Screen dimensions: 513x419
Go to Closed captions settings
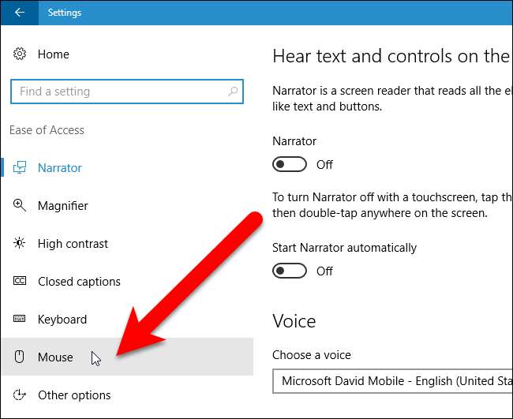pos(79,282)
